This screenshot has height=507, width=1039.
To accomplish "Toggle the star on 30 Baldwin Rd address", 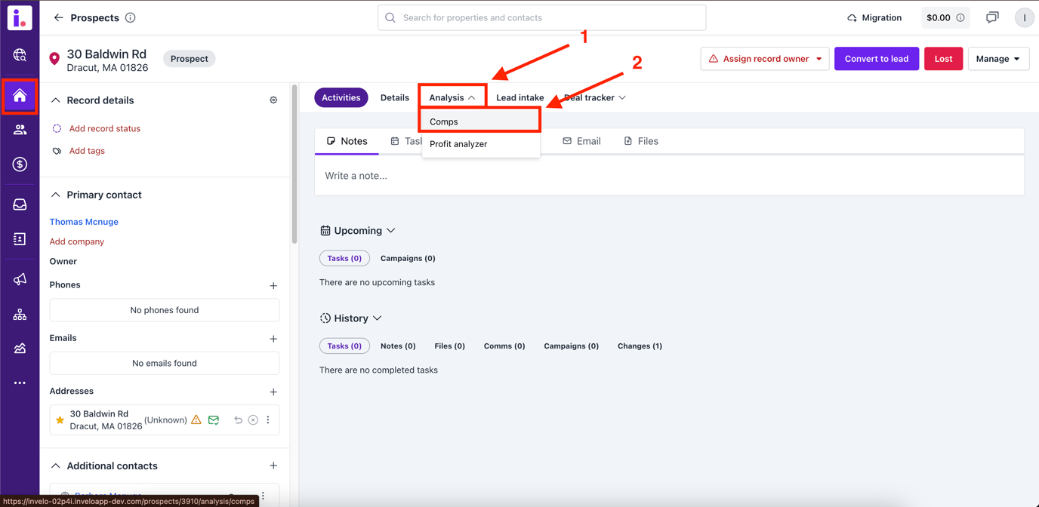I will point(60,420).
